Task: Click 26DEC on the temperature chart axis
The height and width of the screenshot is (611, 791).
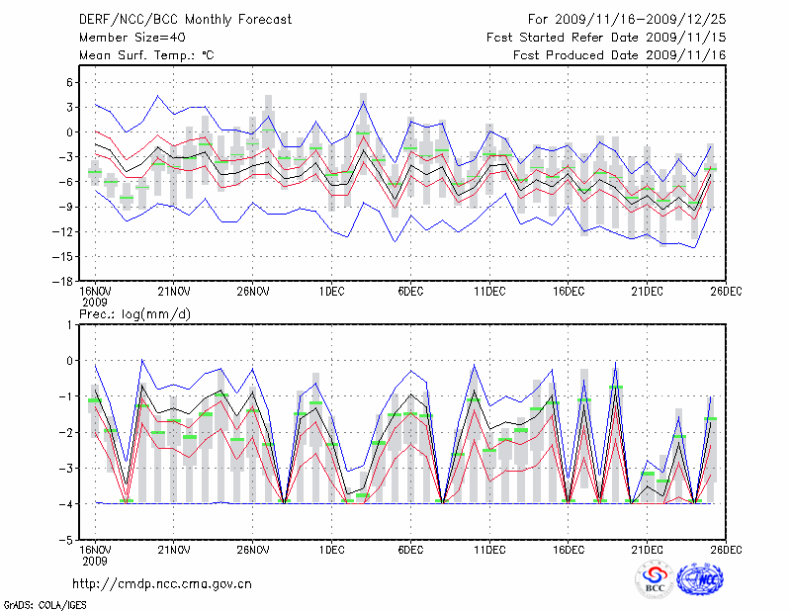Action: point(726,292)
